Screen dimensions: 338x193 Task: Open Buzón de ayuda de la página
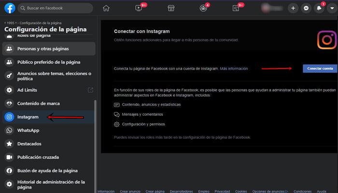(x=49, y=171)
